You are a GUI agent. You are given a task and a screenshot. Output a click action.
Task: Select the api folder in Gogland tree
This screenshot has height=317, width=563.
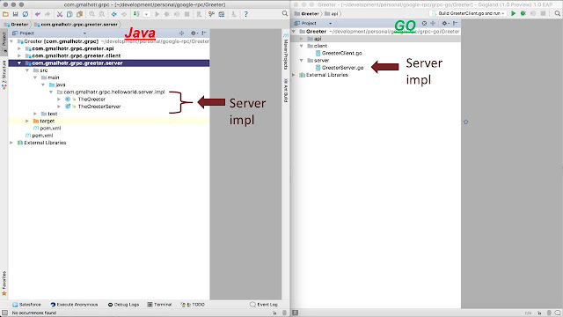(318, 39)
